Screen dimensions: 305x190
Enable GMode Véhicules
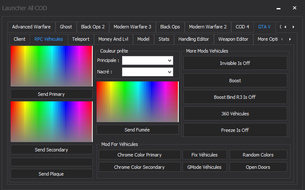[x=205, y=167]
